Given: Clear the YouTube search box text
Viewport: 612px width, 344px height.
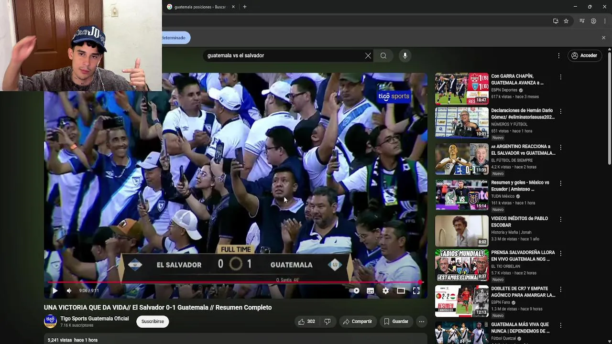Looking at the screenshot, I should (368, 55).
